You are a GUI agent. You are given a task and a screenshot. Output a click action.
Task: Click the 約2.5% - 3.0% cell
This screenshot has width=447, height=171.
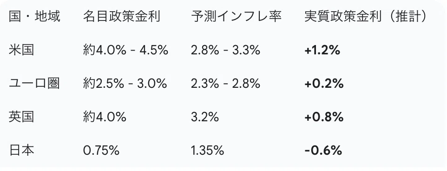click(125, 84)
